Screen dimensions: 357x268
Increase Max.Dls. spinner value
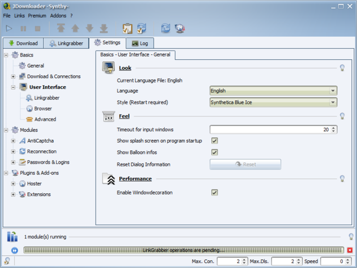coord(298,260)
